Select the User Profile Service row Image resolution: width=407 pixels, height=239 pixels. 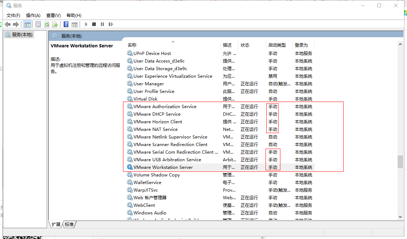220,91
